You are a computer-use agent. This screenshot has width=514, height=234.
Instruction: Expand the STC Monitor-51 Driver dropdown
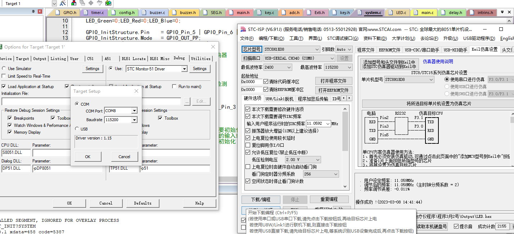184,69
